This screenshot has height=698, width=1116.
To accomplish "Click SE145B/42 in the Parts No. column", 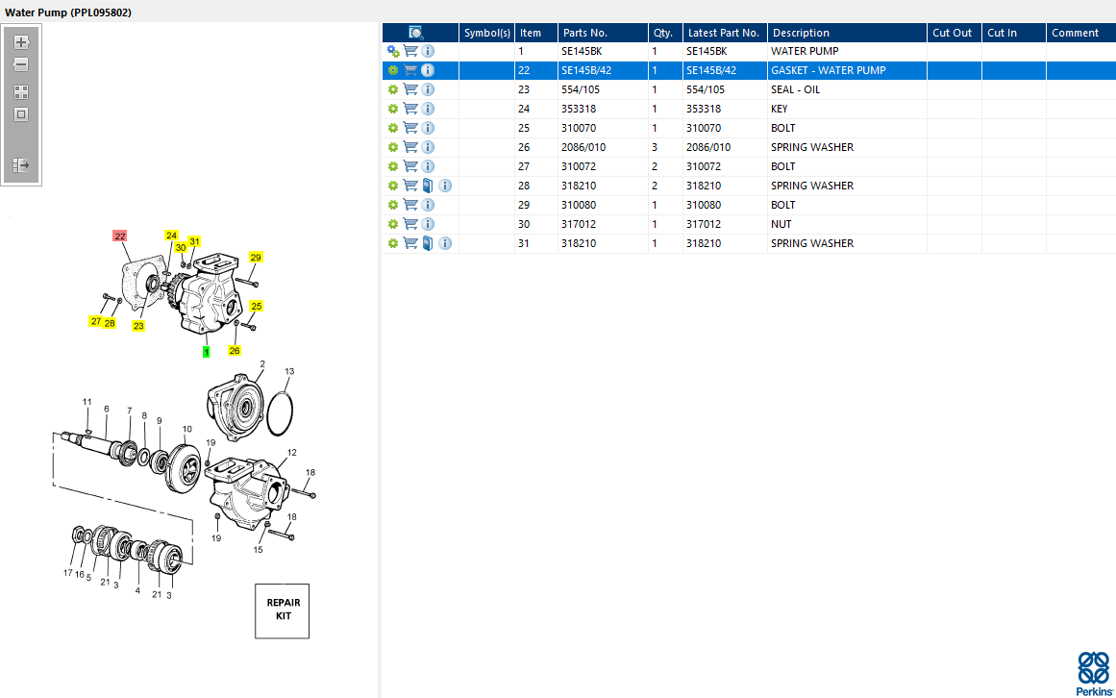I will pos(585,70).
